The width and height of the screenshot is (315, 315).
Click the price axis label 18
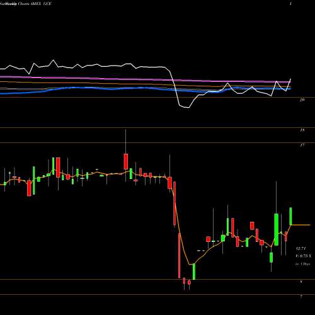302,130
